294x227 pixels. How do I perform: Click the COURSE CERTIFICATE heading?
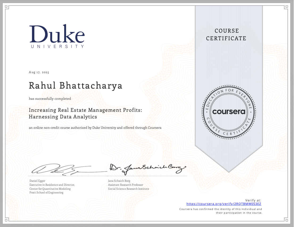click(226, 35)
